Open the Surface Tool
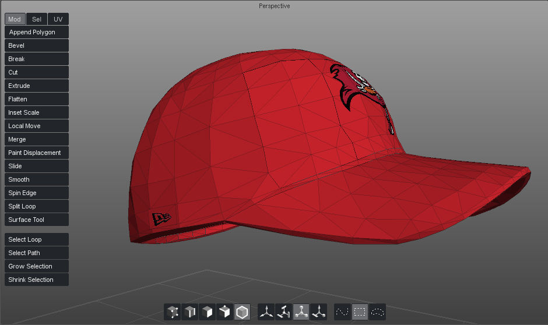 [x=37, y=220]
